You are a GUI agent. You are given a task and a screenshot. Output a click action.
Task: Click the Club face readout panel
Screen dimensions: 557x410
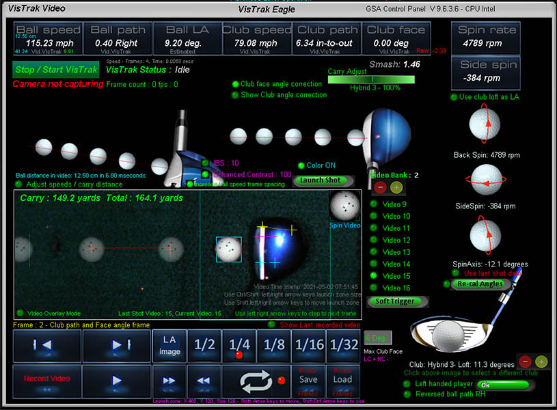(x=396, y=39)
